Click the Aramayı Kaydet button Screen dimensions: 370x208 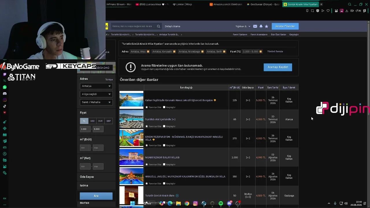pos(278,67)
